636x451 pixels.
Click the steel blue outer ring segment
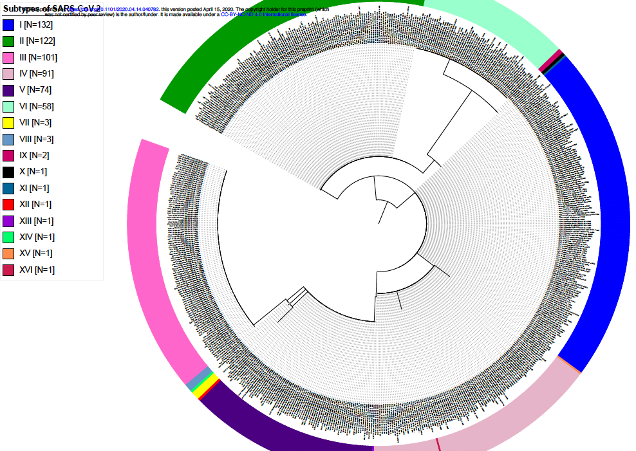(200, 378)
